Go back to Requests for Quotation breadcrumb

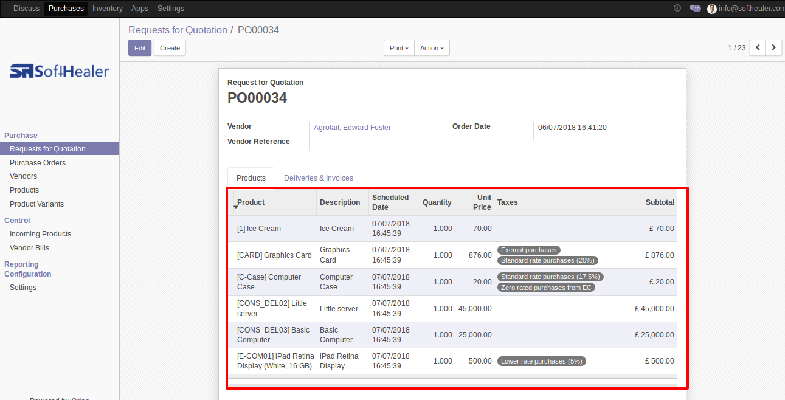tap(178, 30)
